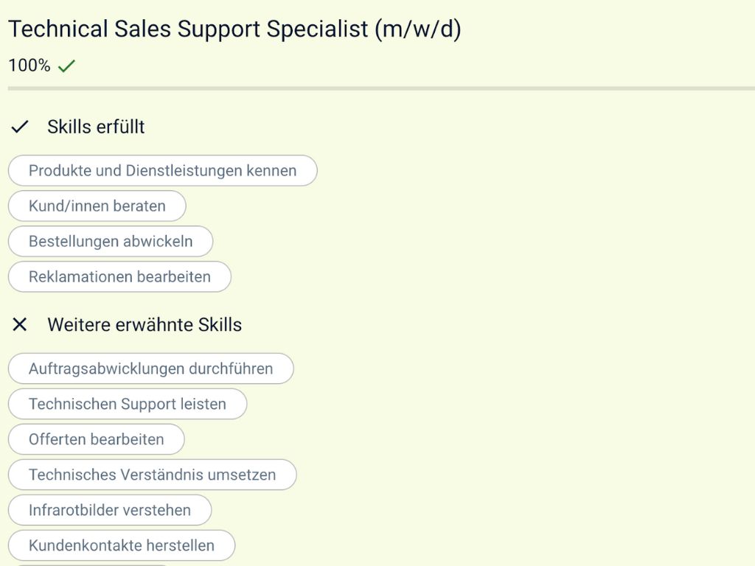Choose the Offerten bearbeiten skill chip
755x566 pixels.
coord(96,439)
